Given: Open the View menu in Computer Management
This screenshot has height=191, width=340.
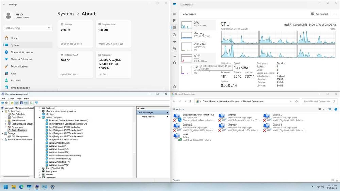Looking at the screenshot, I should pyautogui.click(x=19, y=99).
